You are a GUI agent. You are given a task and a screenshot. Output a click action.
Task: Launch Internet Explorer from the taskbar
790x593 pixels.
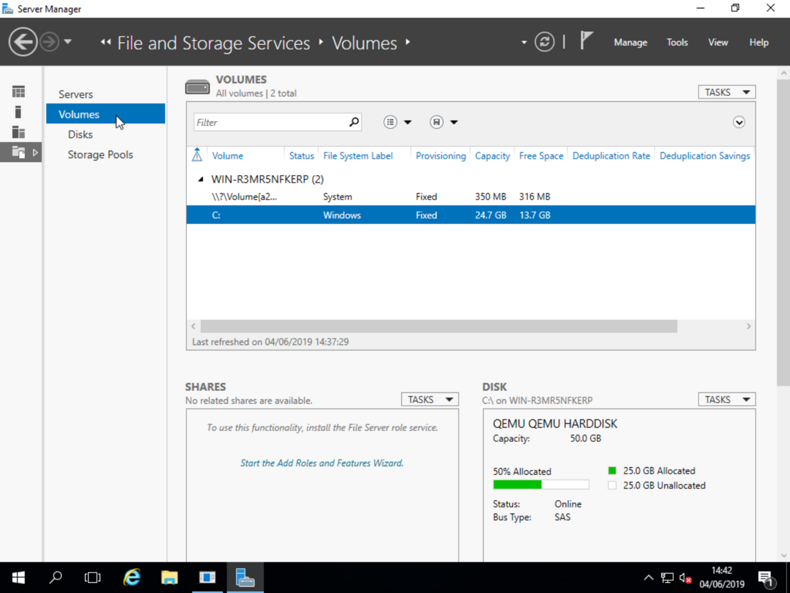(131, 577)
